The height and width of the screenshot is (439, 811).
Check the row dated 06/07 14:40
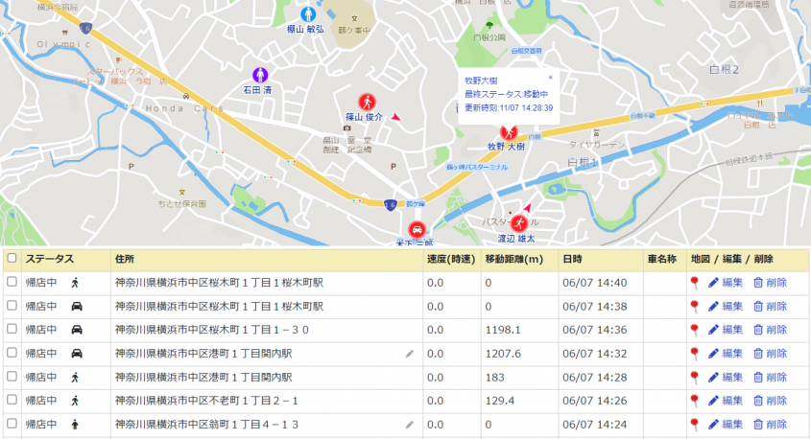(x=12, y=282)
